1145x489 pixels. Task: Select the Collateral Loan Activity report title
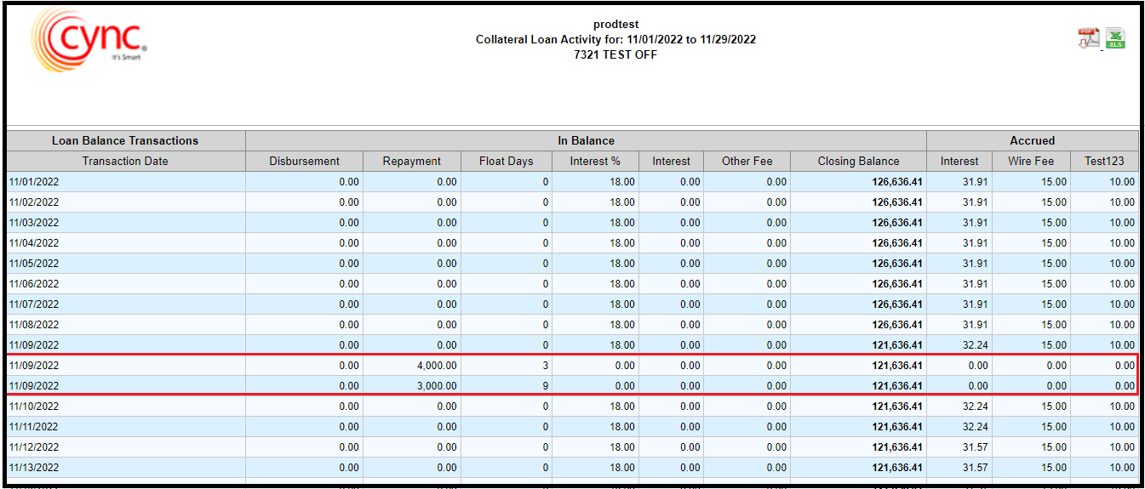click(x=615, y=40)
